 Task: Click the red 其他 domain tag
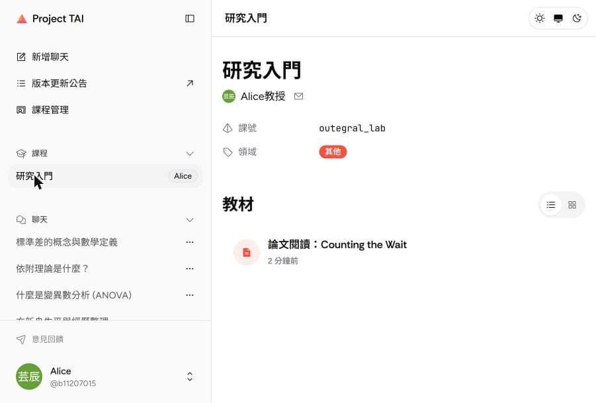pyautogui.click(x=333, y=152)
